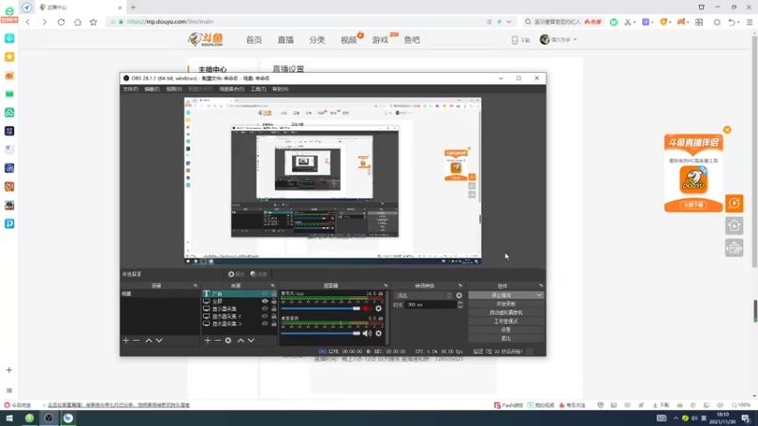Open the sources dock panel menu arrow
This screenshot has height=426, width=758.
tap(273, 286)
